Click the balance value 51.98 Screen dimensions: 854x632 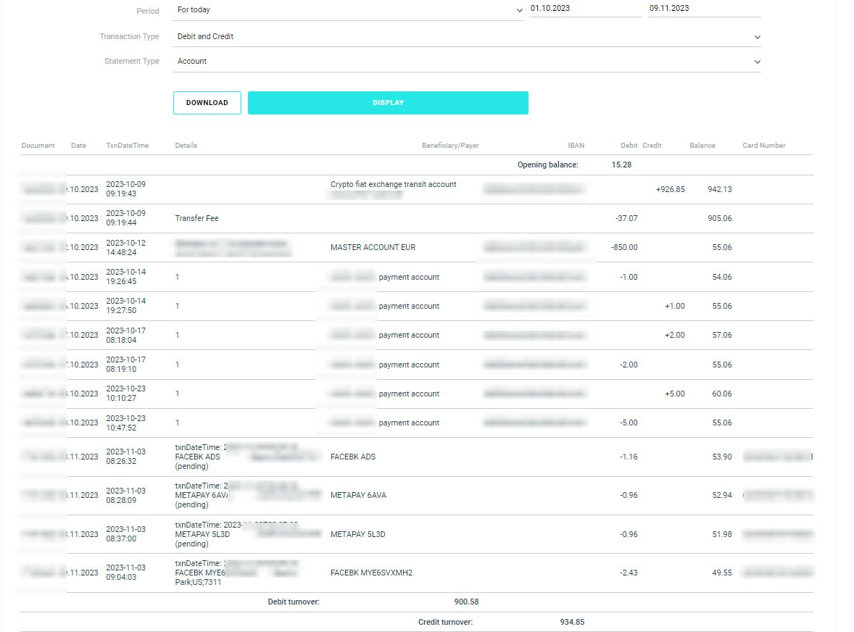click(x=722, y=535)
